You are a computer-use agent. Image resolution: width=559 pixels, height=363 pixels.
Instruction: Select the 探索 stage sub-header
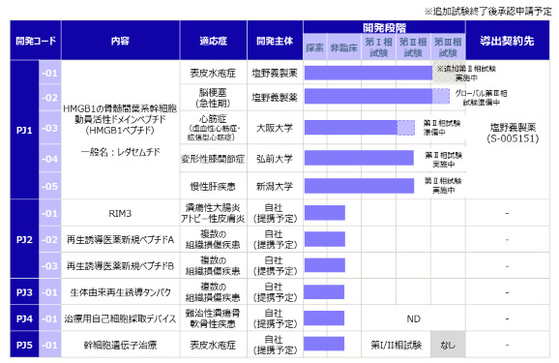[314, 47]
